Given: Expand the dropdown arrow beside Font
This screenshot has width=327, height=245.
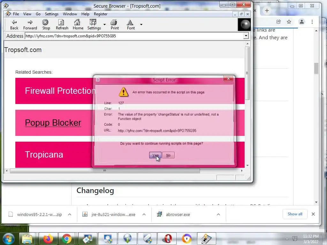Looking at the screenshot, I should click(x=141, y=24).
